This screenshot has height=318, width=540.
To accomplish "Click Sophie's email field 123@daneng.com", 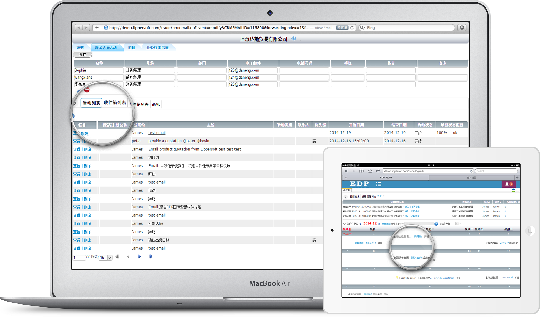I will point(253,70).
